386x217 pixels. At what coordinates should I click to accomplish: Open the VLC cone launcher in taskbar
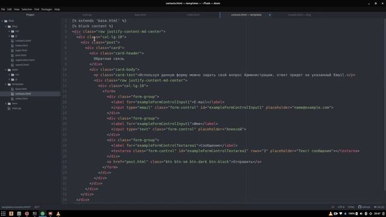(x=59, y=214)
